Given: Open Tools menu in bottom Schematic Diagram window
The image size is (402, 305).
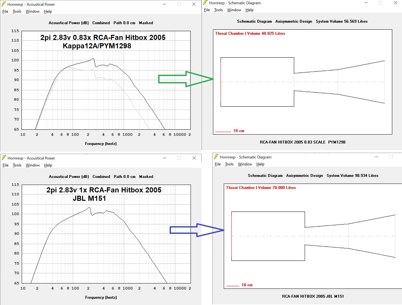Looking at the screenshot, I should coord(229,164).
